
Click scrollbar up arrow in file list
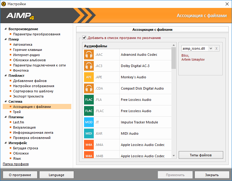pyautogui.click(x=174, y=45)
